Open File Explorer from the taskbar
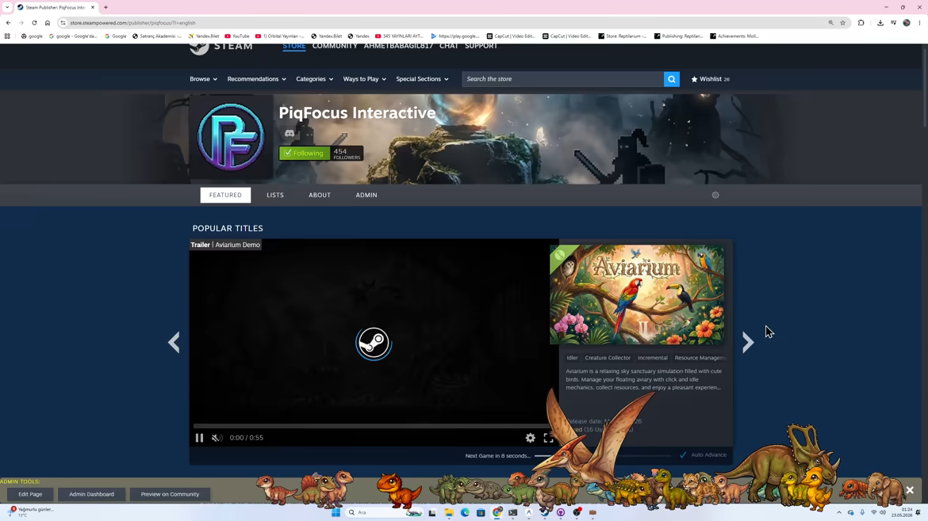 pos(449,512)
